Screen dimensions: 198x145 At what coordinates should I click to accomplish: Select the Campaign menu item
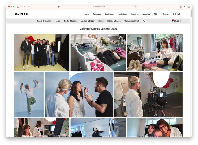[x=97, y=14]
